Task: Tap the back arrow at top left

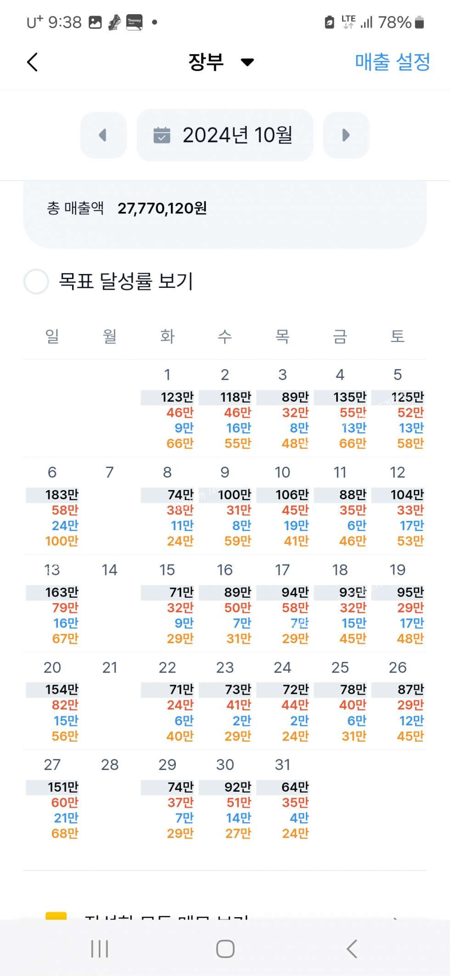Action: pyautogui.click(x=32, y=62)
